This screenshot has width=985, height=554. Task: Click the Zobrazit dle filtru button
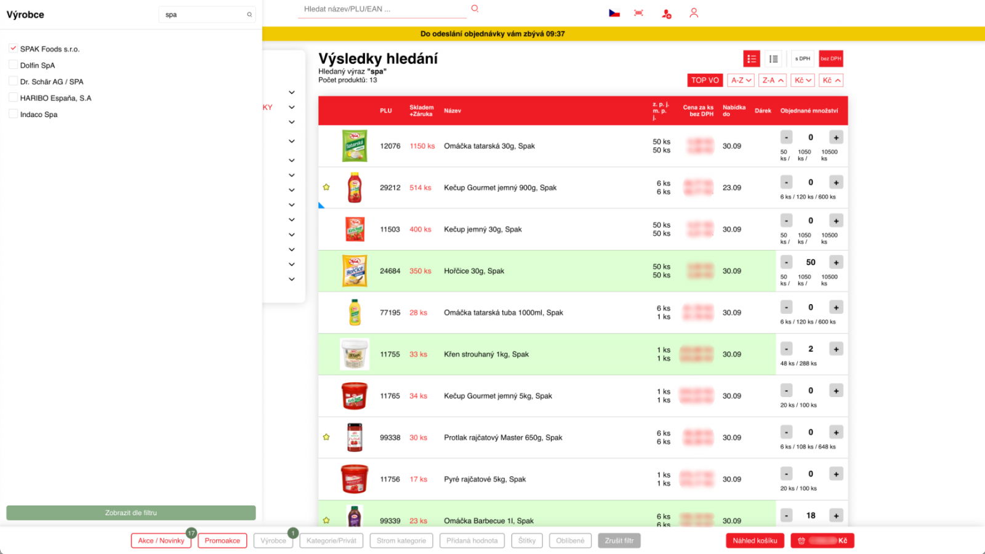[131, 513]
